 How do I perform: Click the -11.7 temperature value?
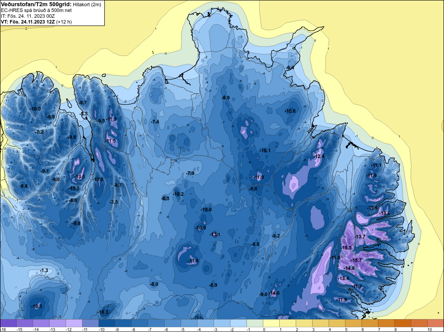coord(357,286)
